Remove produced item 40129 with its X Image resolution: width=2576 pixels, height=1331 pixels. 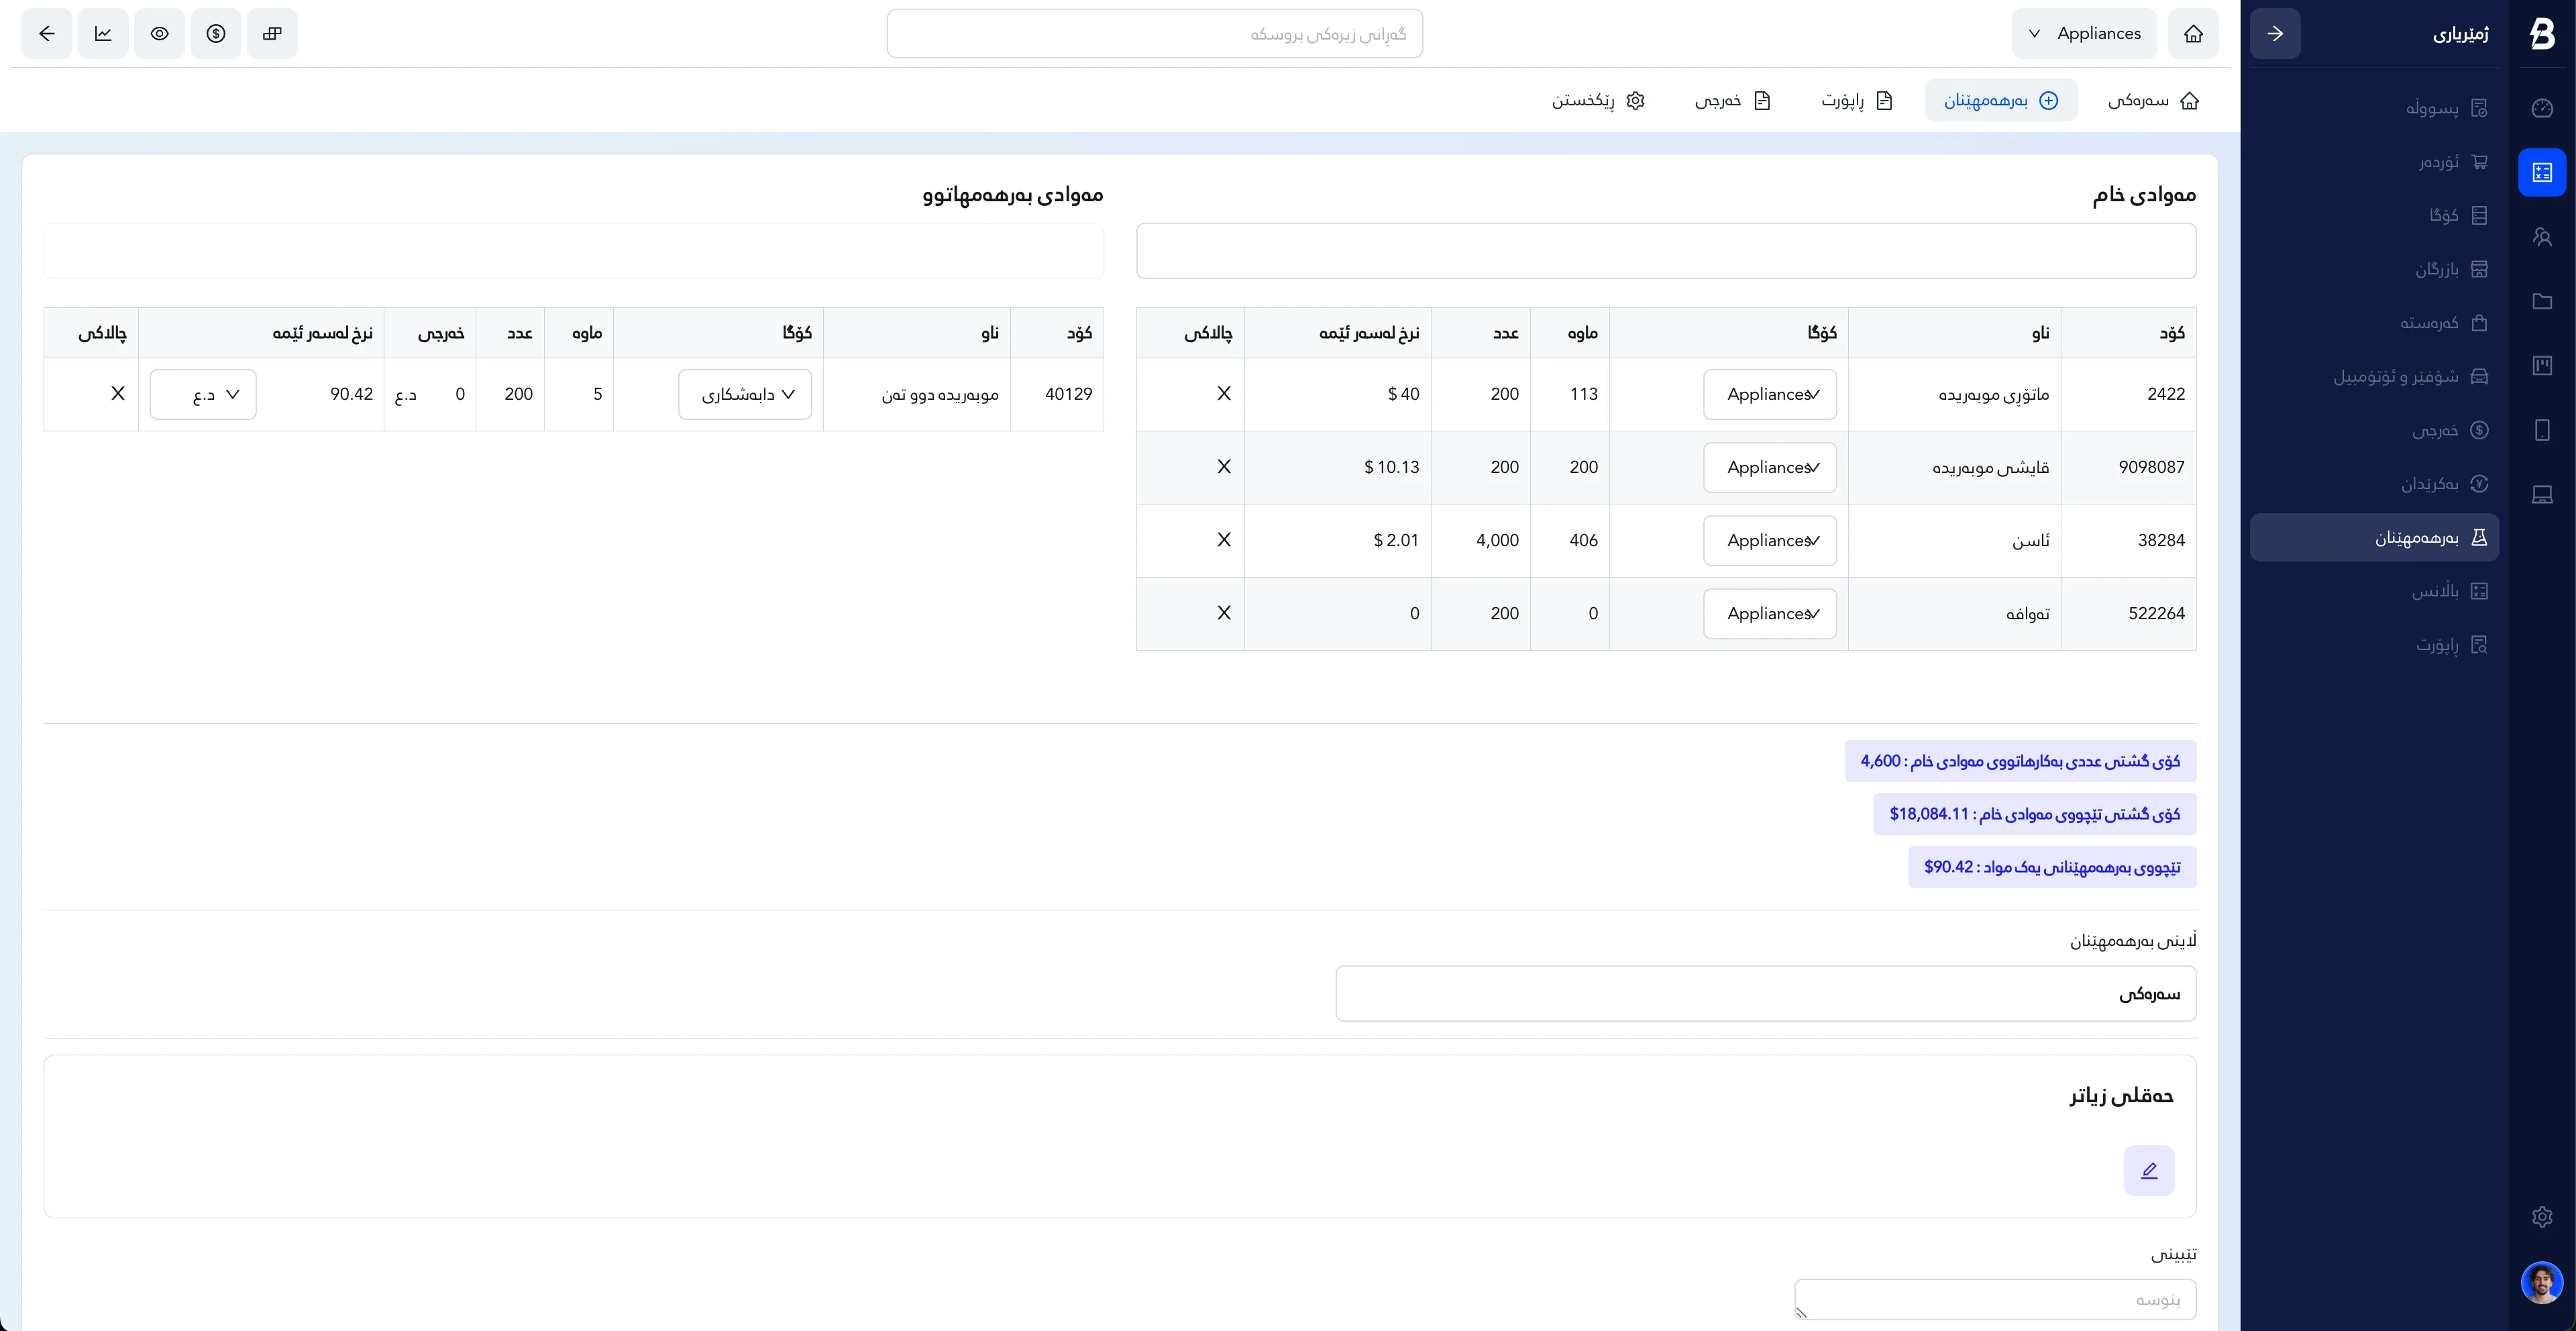click(x=118, y=394)
